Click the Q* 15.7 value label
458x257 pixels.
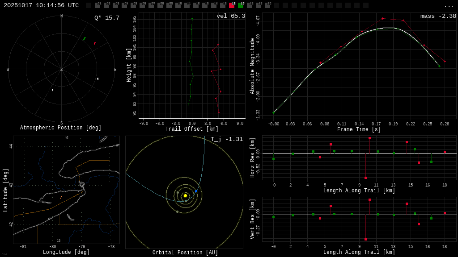[106, 18]
